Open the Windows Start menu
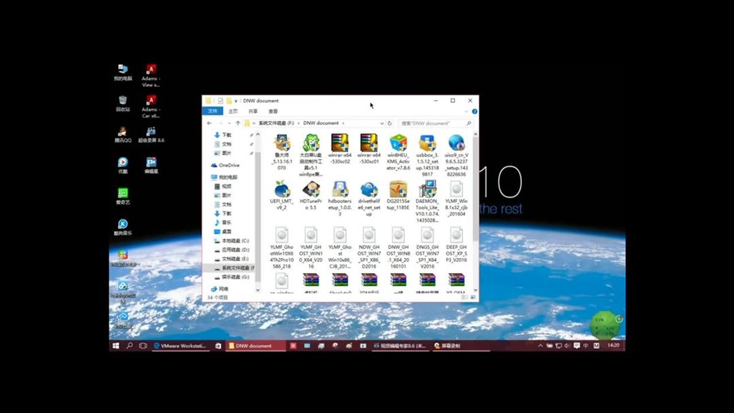 pos(116,346)
